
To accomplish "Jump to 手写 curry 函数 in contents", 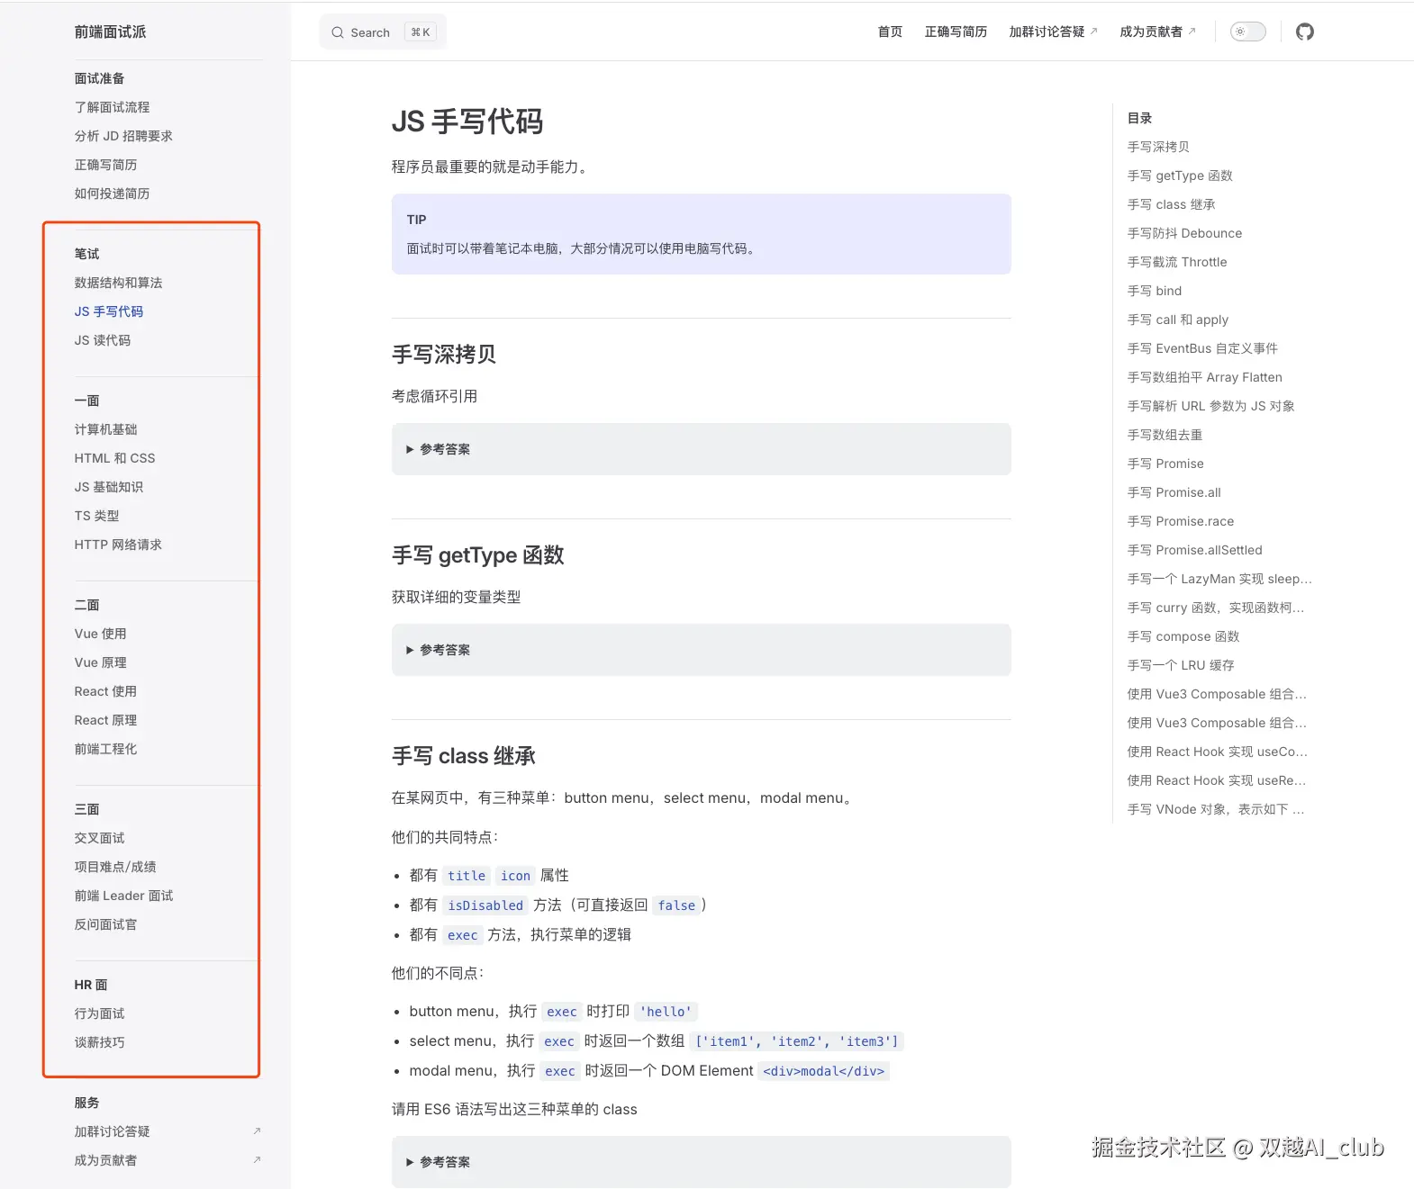I will [1216, 608].
